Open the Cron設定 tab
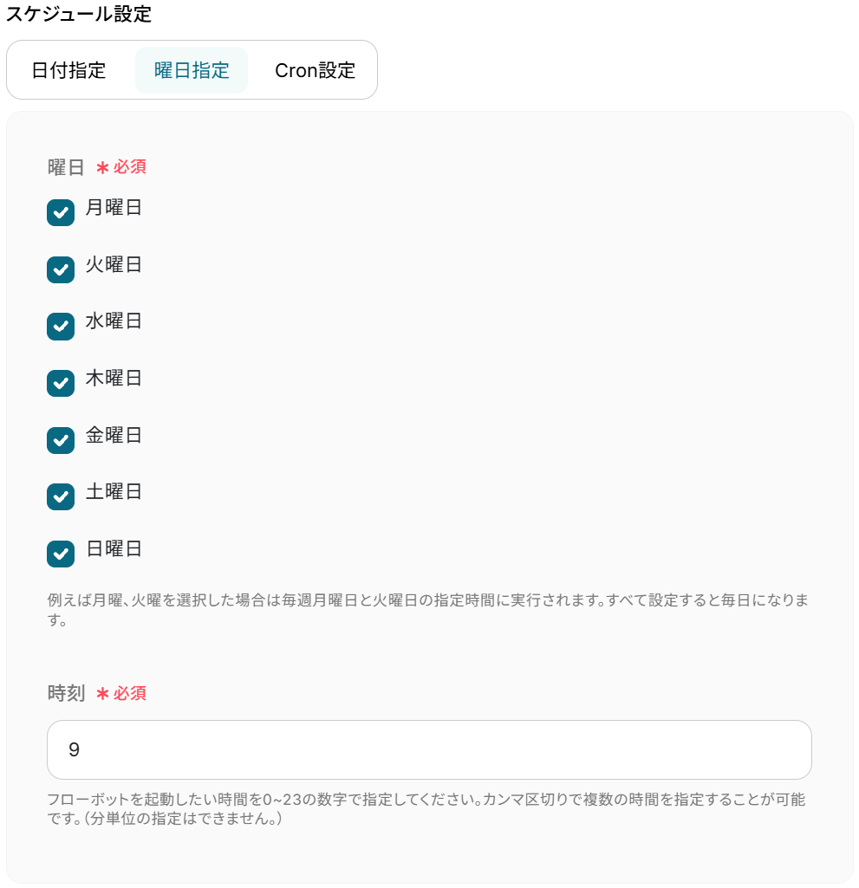859x888 pixels. 315,70
